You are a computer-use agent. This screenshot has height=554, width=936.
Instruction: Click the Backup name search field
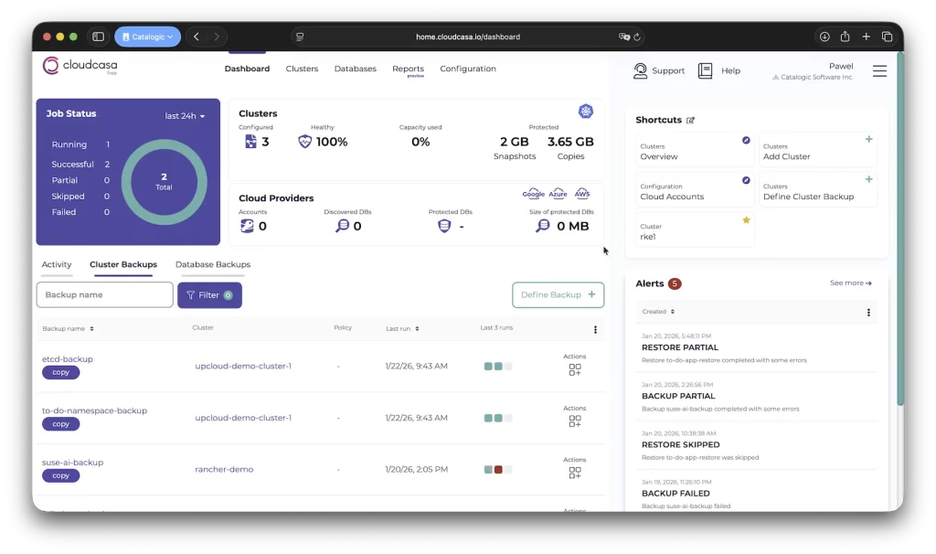(104, 294)
